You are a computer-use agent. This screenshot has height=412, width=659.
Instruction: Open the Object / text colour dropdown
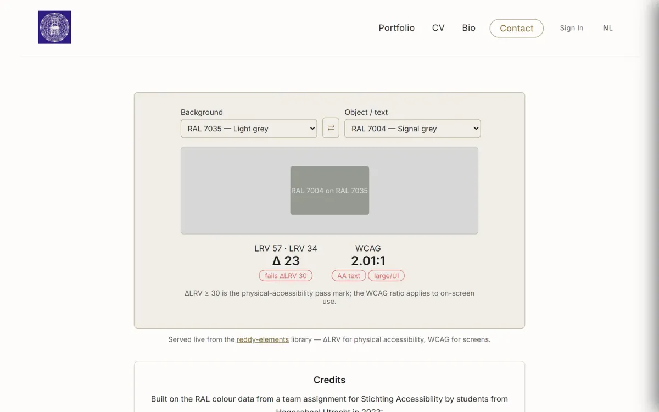(x=412, y=129)
